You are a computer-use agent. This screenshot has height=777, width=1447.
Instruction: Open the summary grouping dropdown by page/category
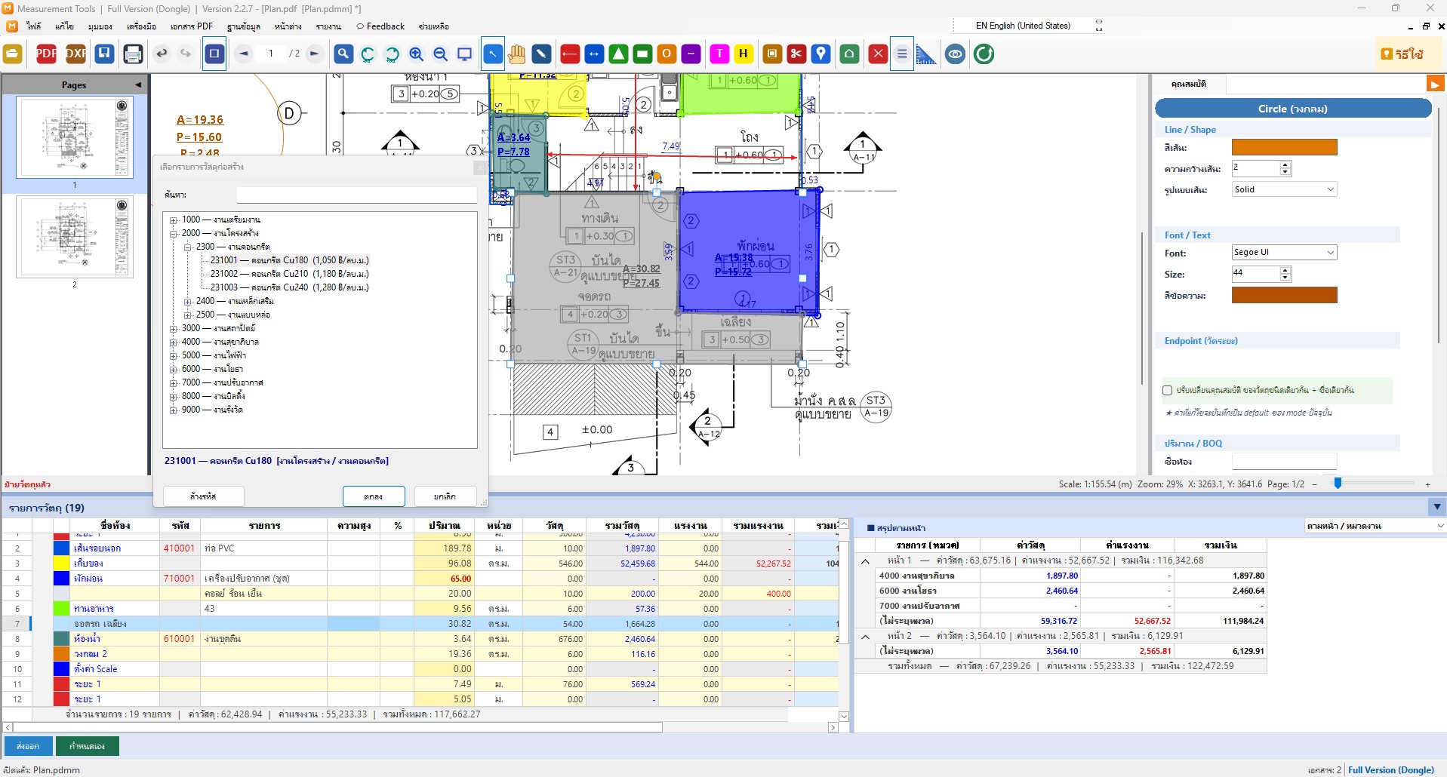click(x=1375, y=526)
